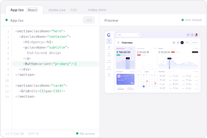The height and width of the screenshot is (138, 207).
Task: Click the $321,221.34 amount in the preview
Action: [143, 52]
